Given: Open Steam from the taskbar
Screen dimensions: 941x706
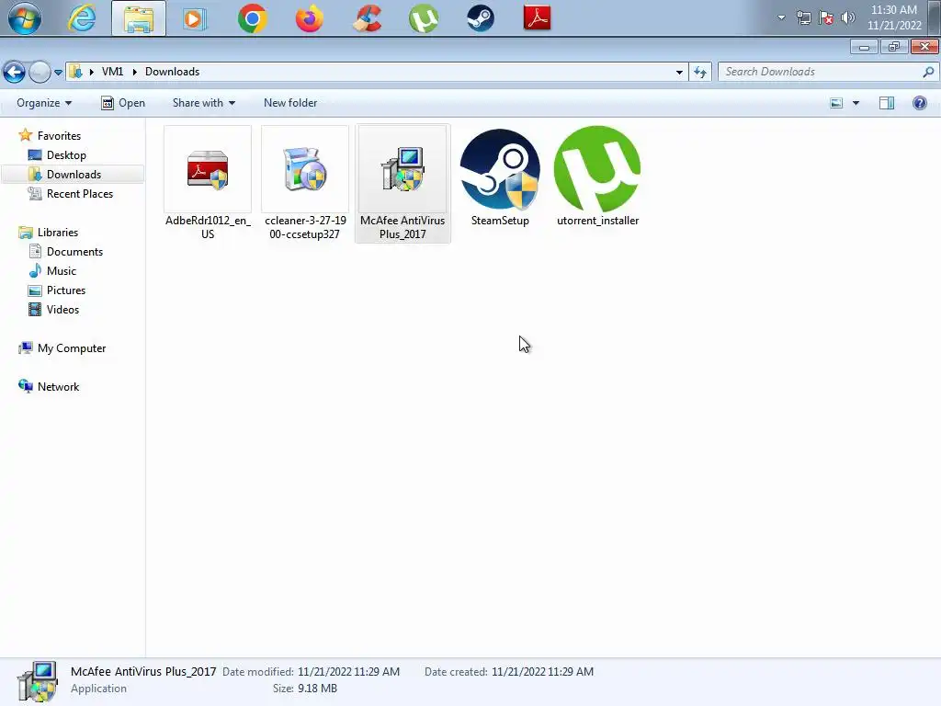Looking at the screenshot, I should [x=480, y=18].
